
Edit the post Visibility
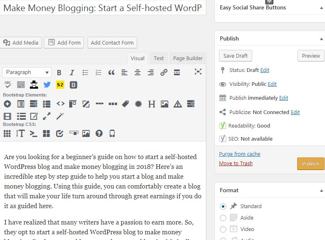coord(272,84)
